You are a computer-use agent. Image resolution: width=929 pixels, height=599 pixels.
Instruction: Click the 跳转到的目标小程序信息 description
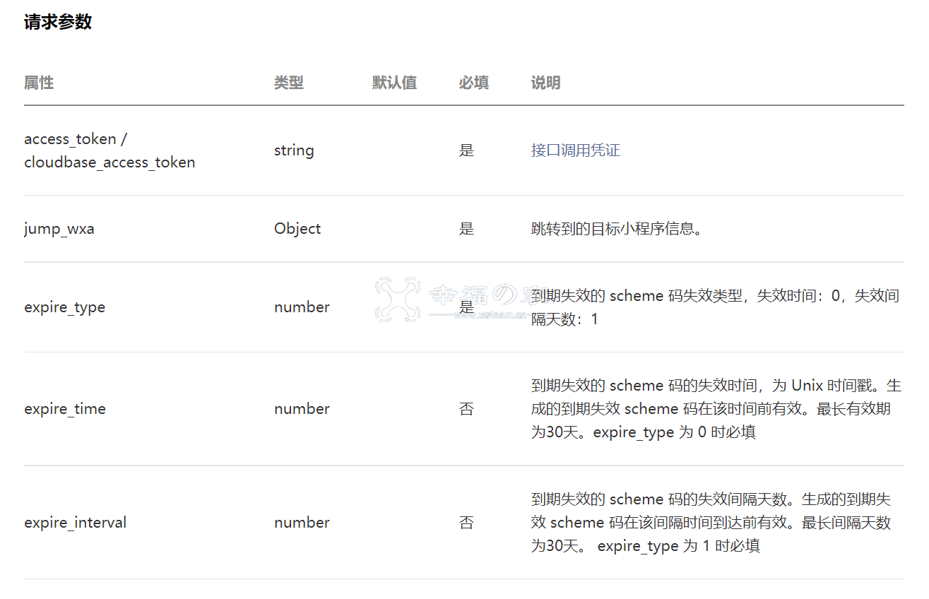coord(617,229)
